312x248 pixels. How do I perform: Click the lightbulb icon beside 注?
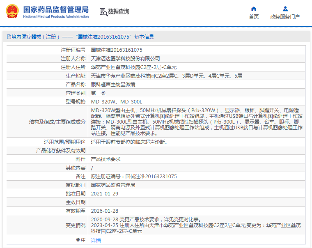click(x=78, y=240)
